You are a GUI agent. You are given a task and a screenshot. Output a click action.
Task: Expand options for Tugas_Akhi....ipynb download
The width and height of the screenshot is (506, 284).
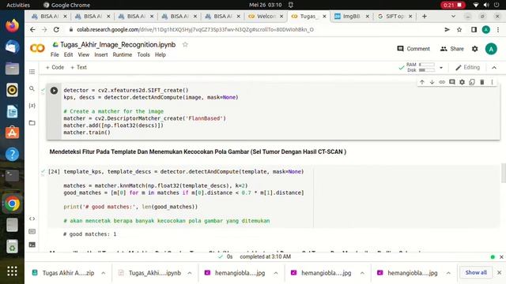(x=190, y=273)
